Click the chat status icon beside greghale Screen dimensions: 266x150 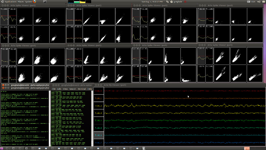171,2
